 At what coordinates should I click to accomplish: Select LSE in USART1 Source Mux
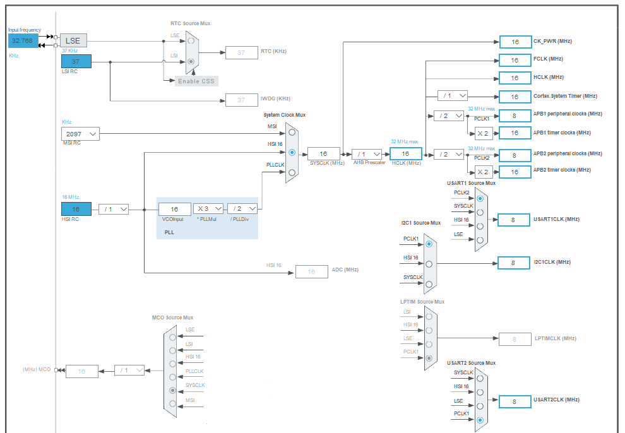(x=480, y=240)
